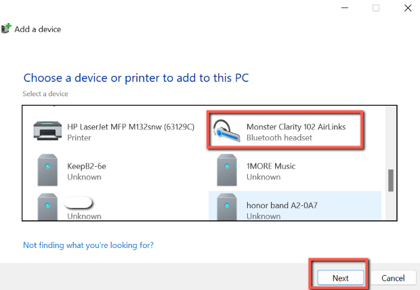Click Unknown label under honor band A2-0A7
The width and height of the screenshot is (420, 290).
coord(264,216)
